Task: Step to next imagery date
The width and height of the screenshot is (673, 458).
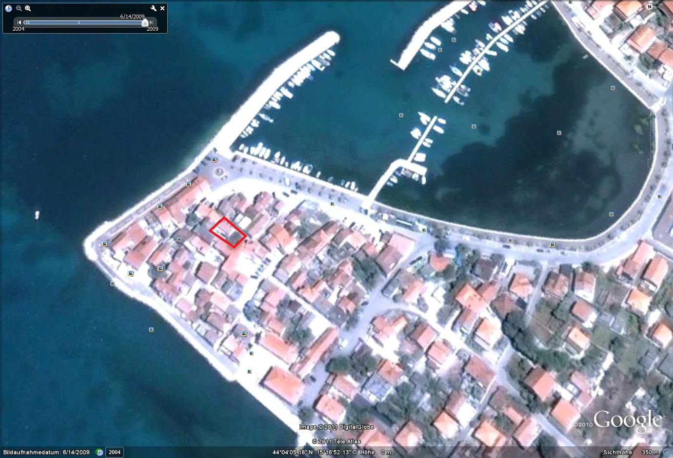Action: 152,22
